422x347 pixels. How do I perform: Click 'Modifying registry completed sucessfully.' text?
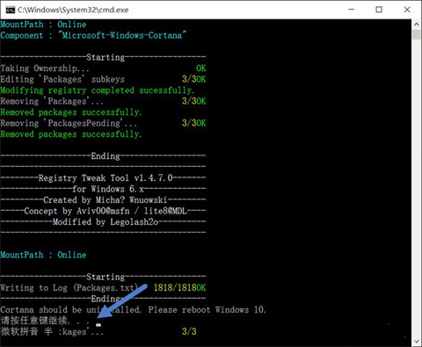tap(97, 90)
